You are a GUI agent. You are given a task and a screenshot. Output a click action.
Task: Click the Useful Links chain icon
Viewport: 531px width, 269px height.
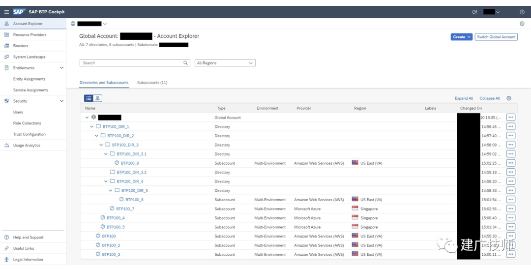click(x=6, y=248)
